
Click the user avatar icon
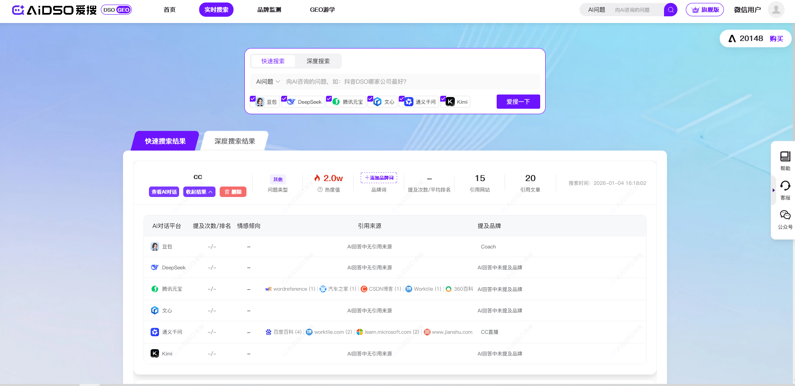pyautogui.click(x=776, y=10)
